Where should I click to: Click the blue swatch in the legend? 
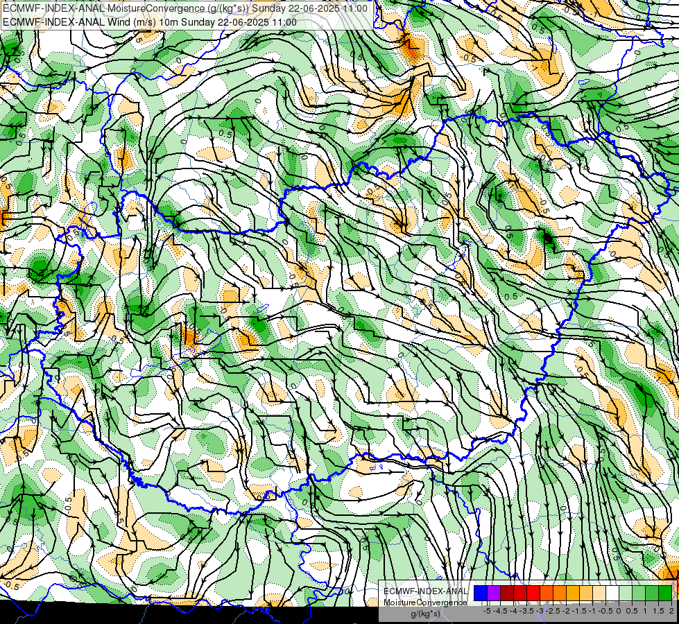pos(481,593)
